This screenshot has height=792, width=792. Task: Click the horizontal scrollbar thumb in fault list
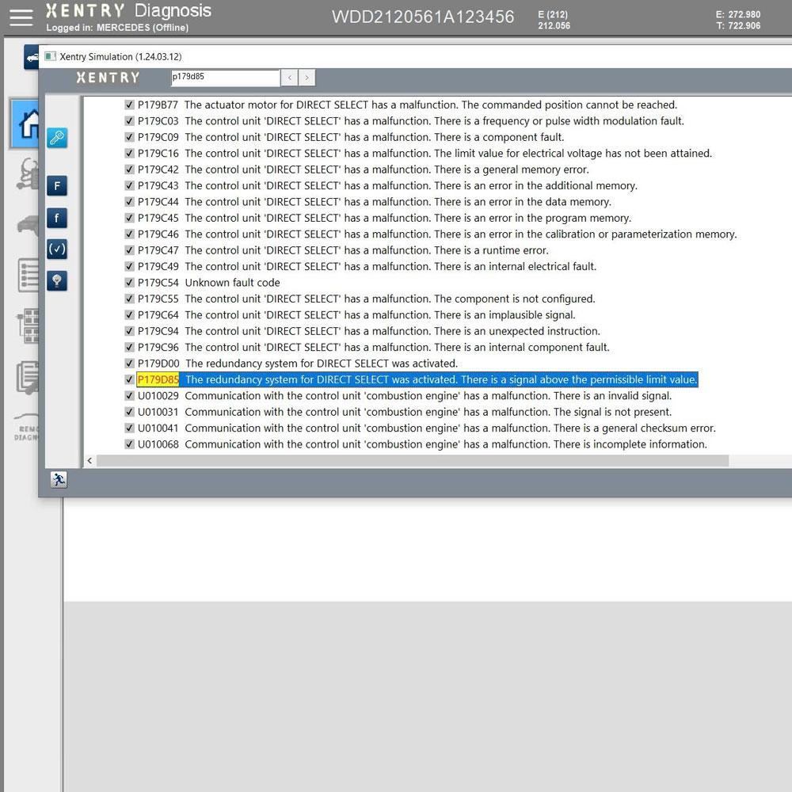(x=413, y=461)
